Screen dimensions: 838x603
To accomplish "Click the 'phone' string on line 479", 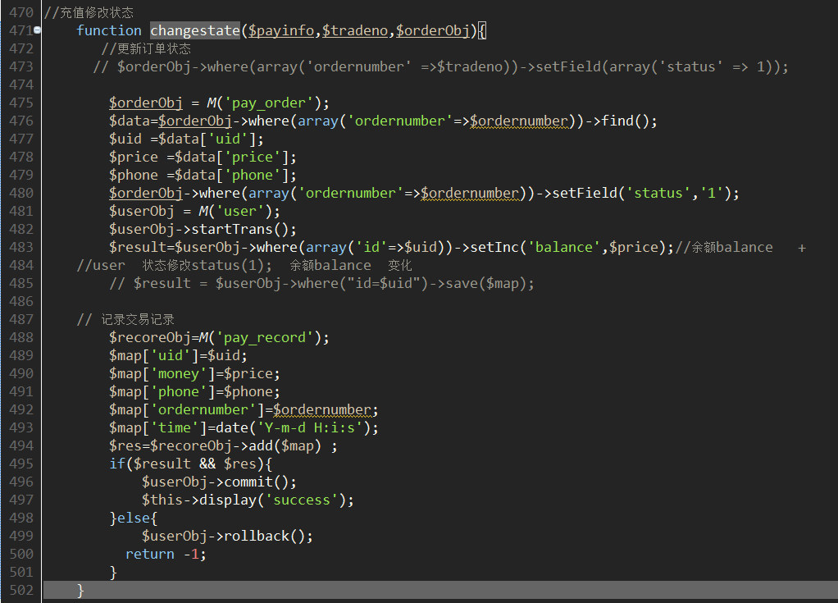I will (253, 176).
